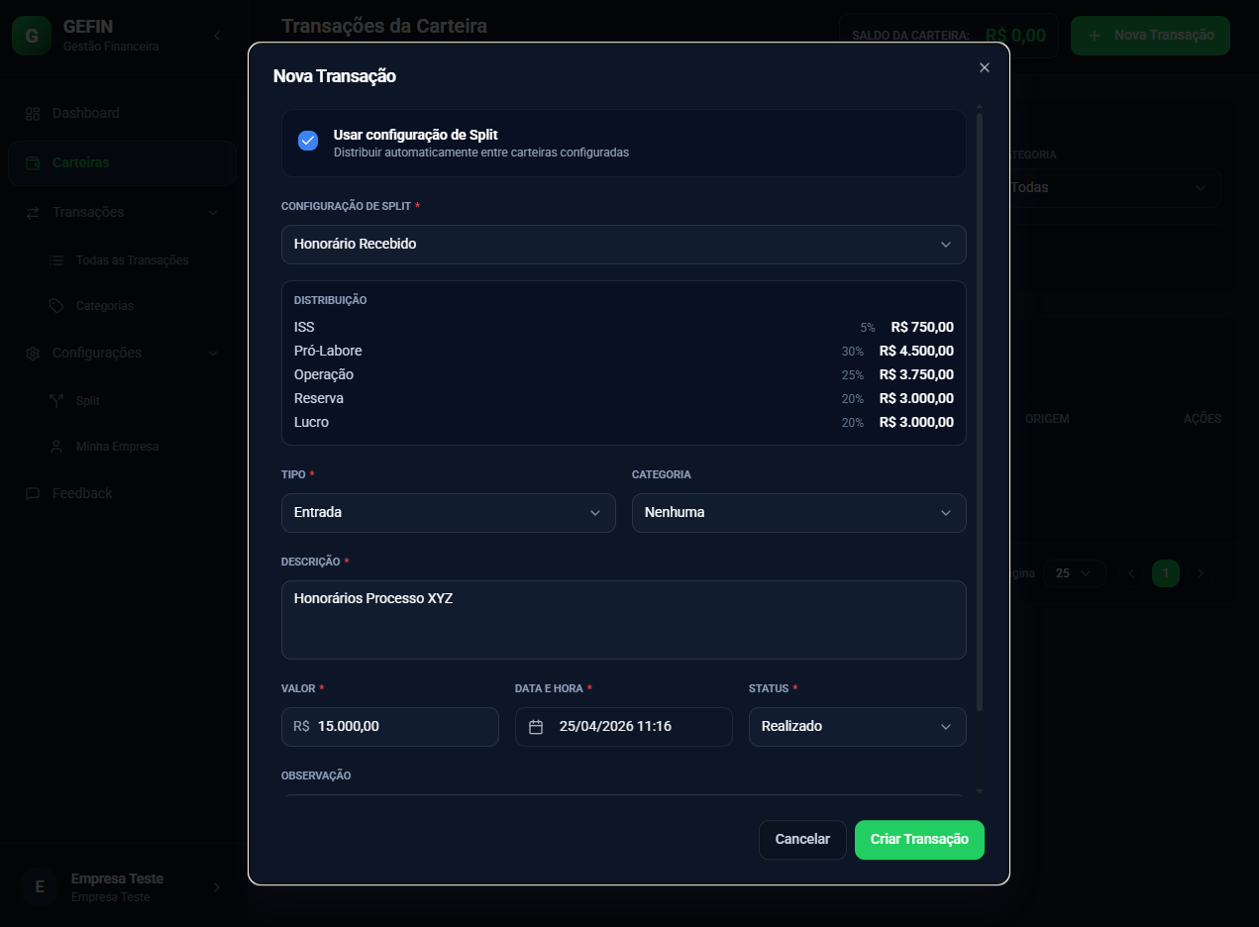This screenshot has width=1259, height=927.
Task: Click the Carteiras wallet icon
Action: point(33,163)
